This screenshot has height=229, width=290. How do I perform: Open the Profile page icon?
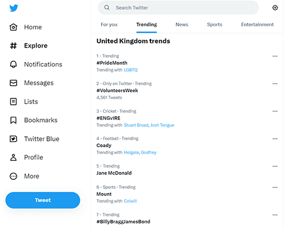[13, 157]
